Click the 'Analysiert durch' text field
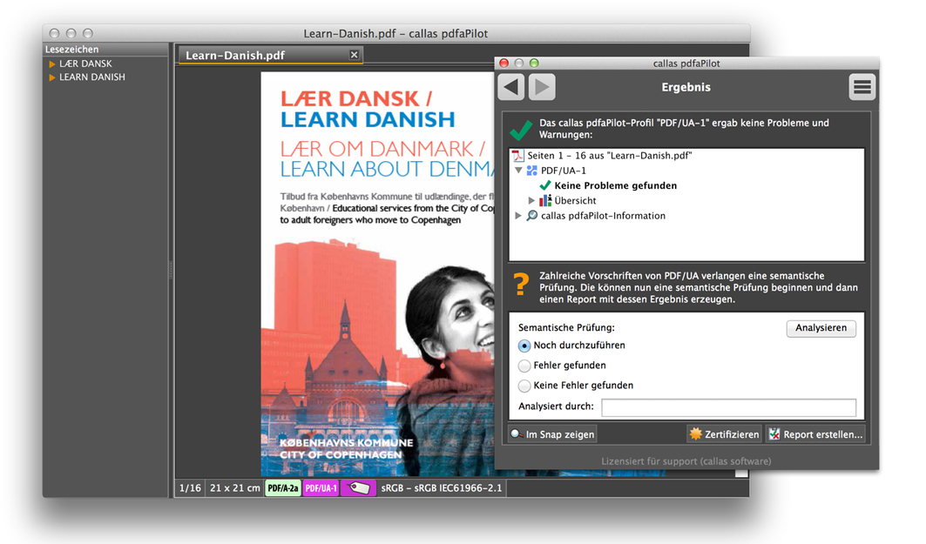This screenshot has height=544, width=926. (x=728, y=407)
